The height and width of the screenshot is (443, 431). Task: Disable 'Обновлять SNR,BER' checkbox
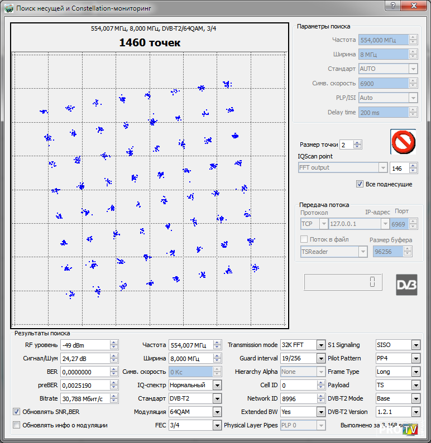tap(16, 412)
